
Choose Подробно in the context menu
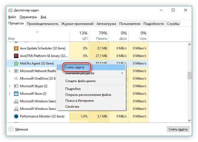tap(91, 89)
